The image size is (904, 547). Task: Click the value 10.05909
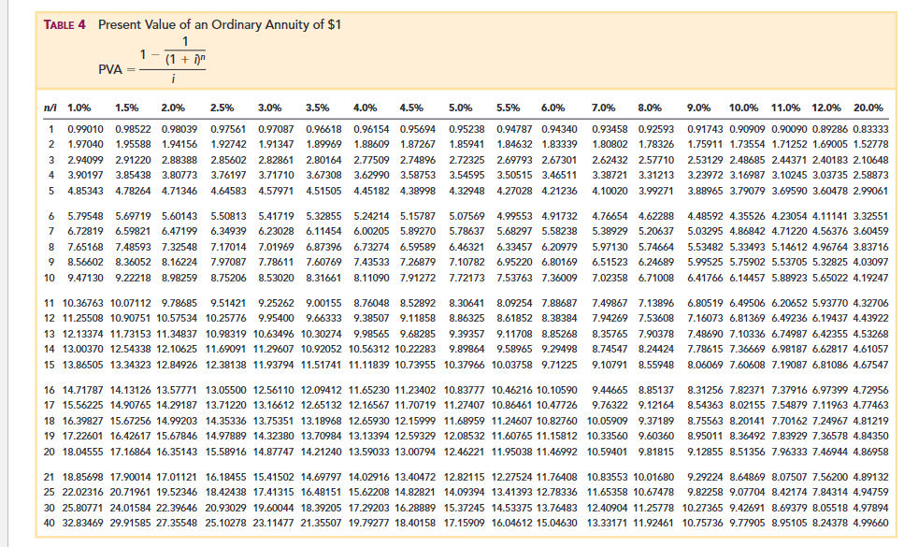(x=608, y=421)
